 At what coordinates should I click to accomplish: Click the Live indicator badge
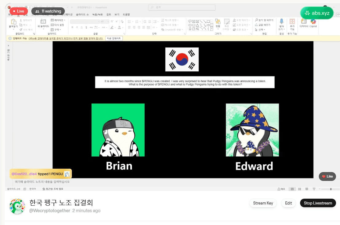point(19,11)
